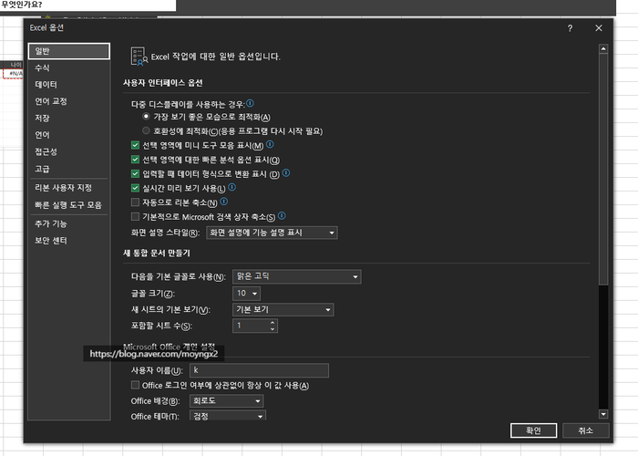638x456 pixels.
Task: Click info icon beside 자동으로 리본 축소
Action: coord(224,202)
